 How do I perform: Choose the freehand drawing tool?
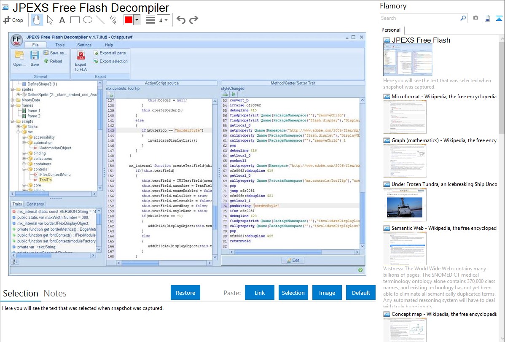[113, 20]
